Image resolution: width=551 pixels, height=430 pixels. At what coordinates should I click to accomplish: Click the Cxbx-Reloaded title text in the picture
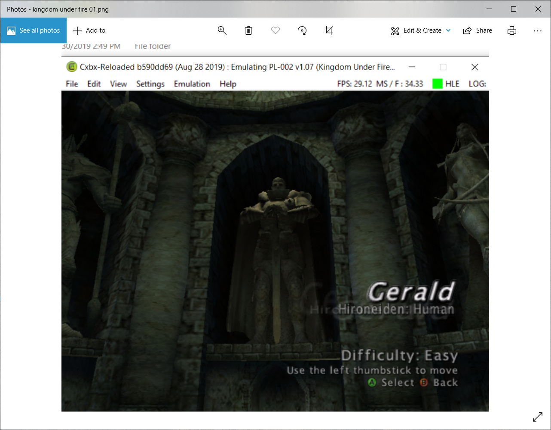coord(237,67)
